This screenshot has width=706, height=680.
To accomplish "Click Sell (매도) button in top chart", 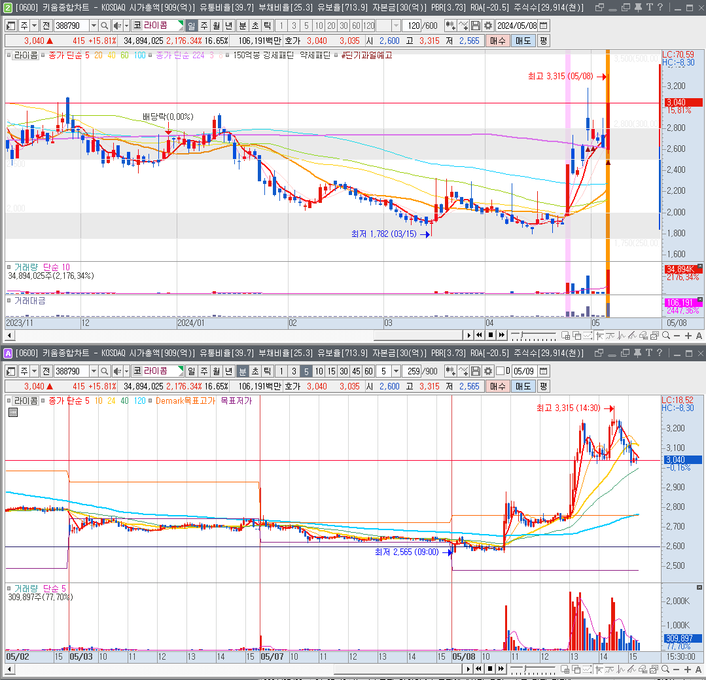I will [523, 41].
